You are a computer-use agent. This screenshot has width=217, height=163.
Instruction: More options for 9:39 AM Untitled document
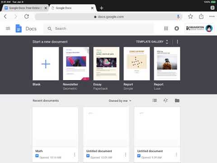[x=176, y=154]
